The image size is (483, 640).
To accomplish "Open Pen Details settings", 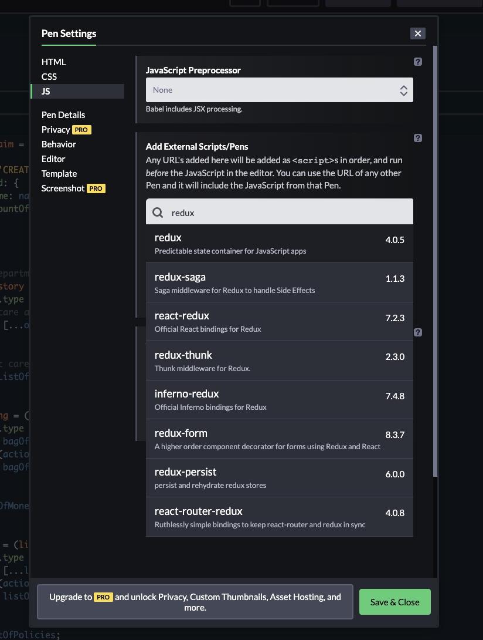I will [63, 115].
